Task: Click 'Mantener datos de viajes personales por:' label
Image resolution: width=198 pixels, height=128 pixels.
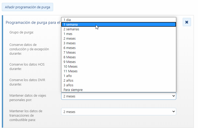Action: [x=28, y=98]
